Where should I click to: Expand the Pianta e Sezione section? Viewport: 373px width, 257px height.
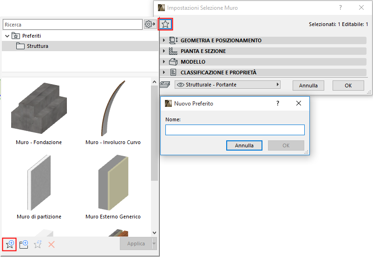164,51
